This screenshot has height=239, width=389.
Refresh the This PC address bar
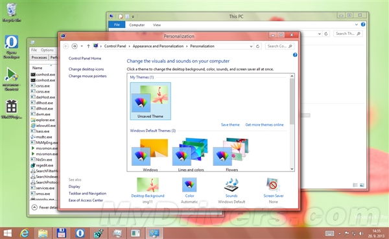[x=326, y=34]
